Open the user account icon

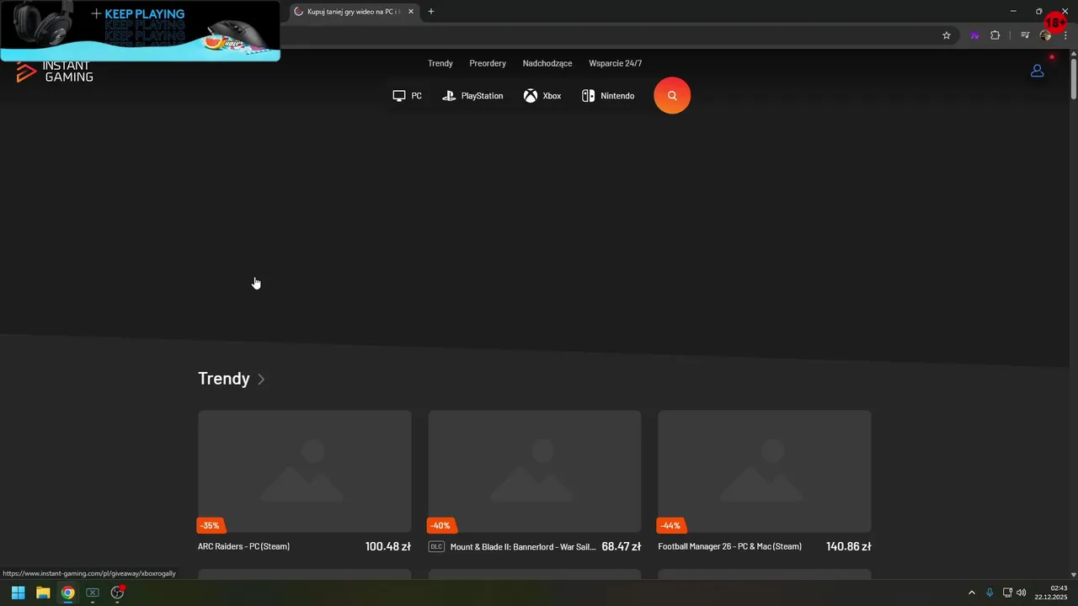(1038, 71)
